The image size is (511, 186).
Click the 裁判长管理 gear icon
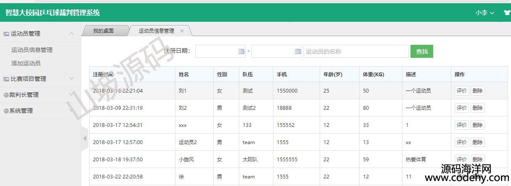[x=6, y=95]
